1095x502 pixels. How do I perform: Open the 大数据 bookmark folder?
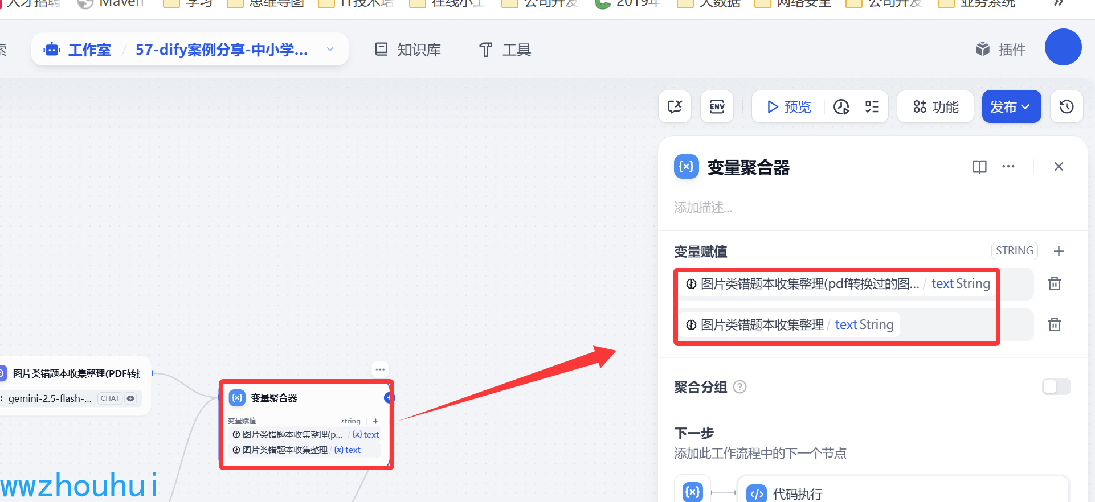(709, 3)
